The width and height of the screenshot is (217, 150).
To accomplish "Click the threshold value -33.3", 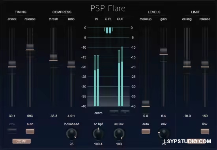I will coord(53,116).
